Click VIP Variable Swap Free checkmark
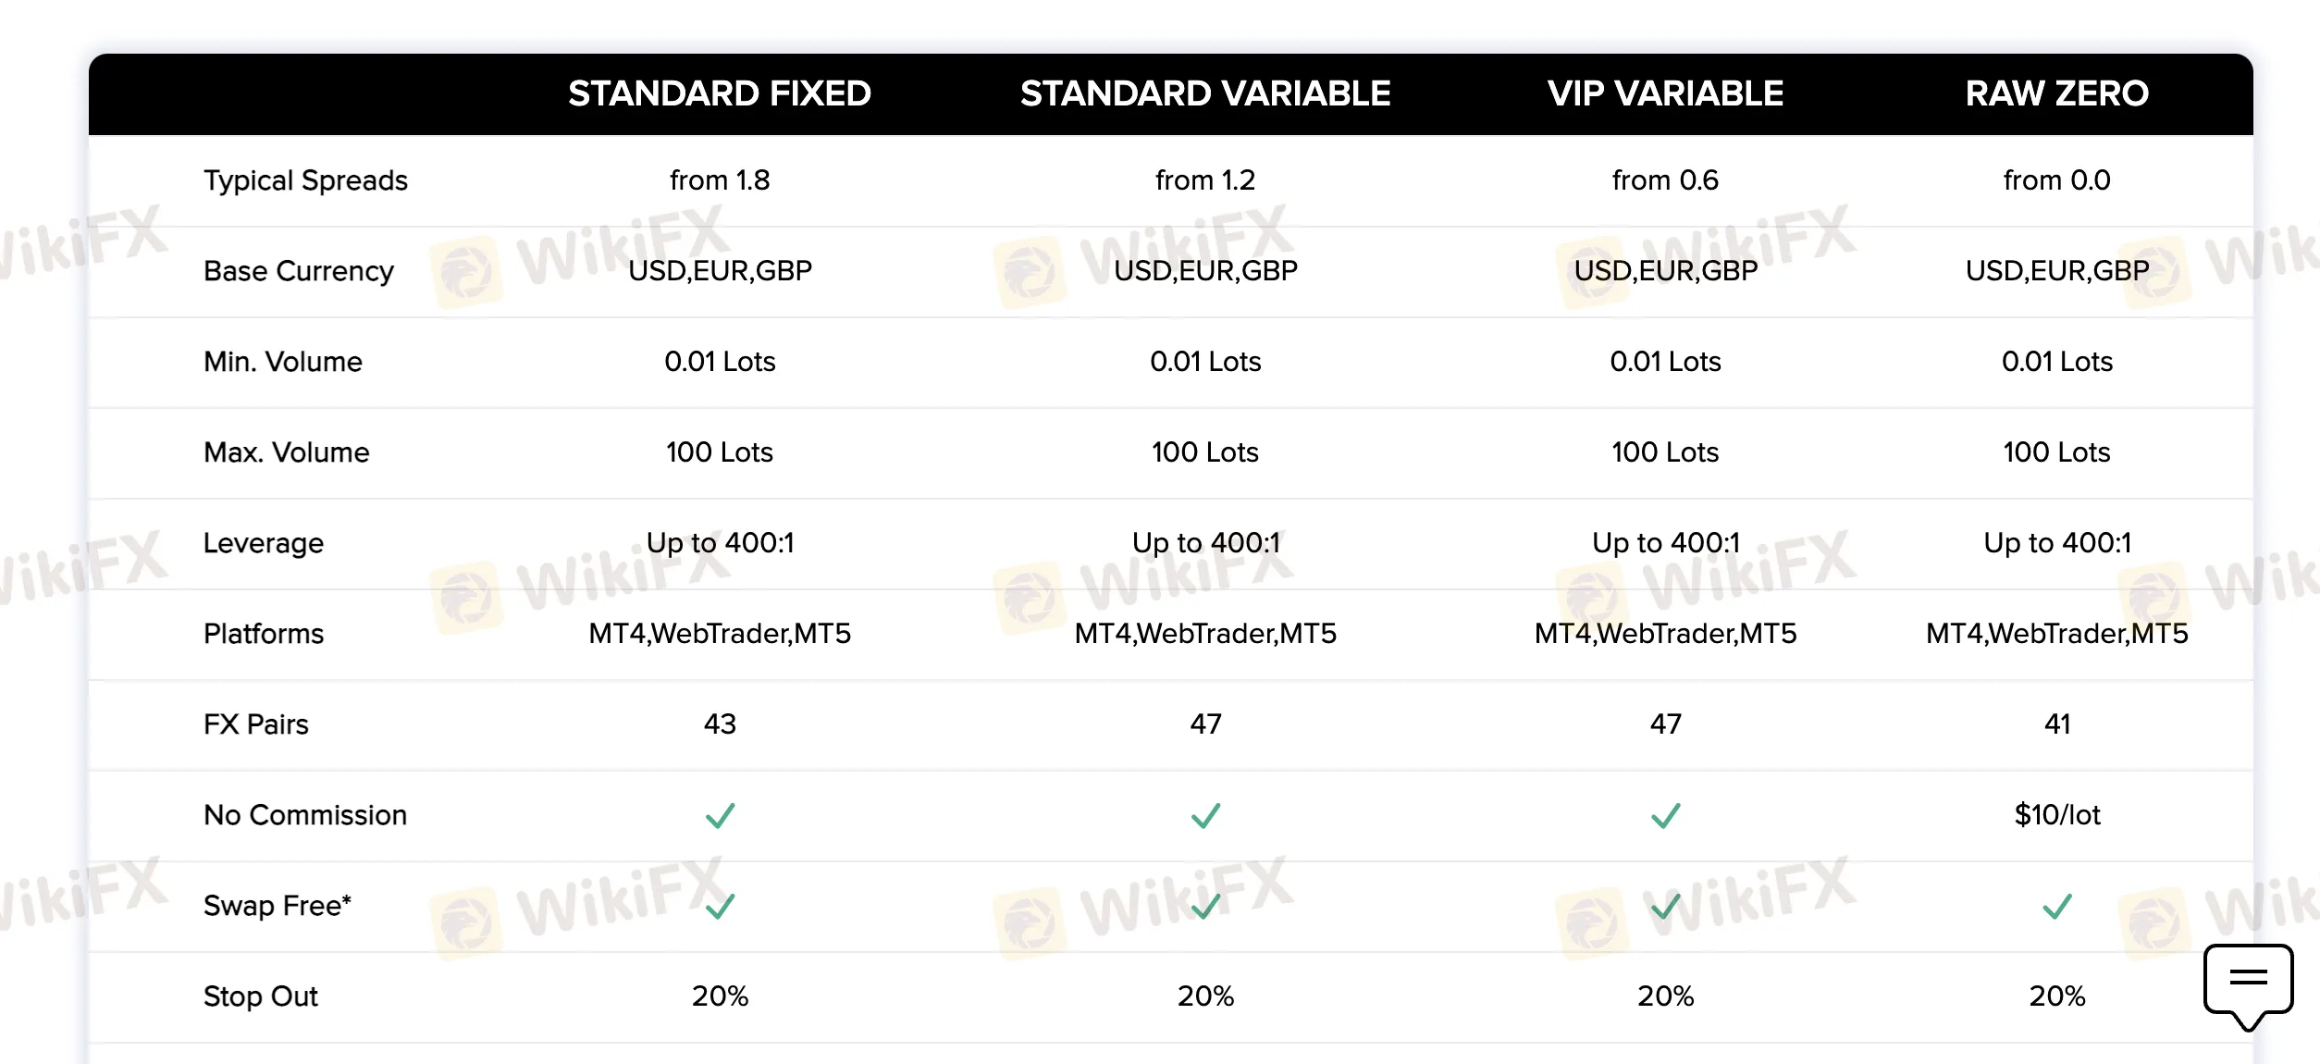Viewport: 2320px width, 1064px height. (x=1665, y=906)
